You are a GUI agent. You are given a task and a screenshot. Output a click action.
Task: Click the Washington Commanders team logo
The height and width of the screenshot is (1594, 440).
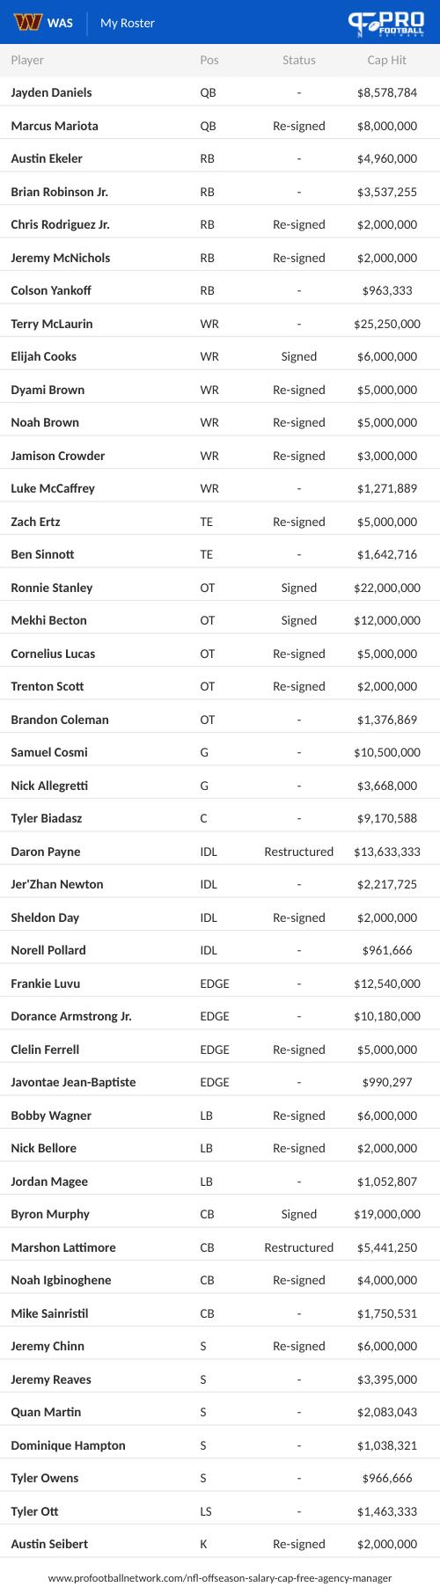[28, 23]
